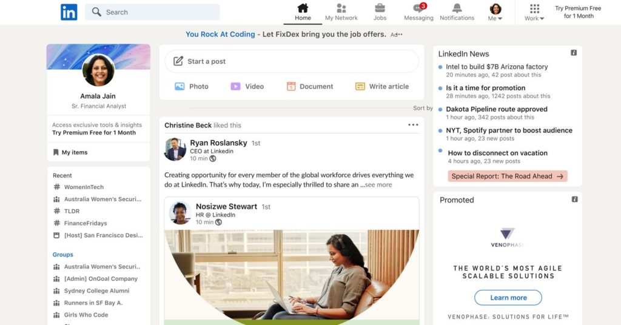Open the Me profile dropdown
Screen dimensions: 621x325
495,12
